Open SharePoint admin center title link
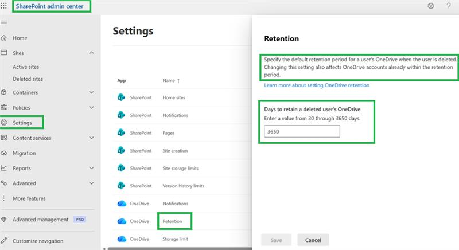Viewport: 459px width, 250px height. (x=49, y=6)
